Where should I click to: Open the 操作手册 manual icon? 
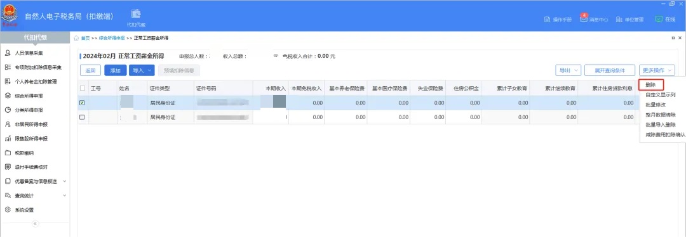tap(547, 20)
